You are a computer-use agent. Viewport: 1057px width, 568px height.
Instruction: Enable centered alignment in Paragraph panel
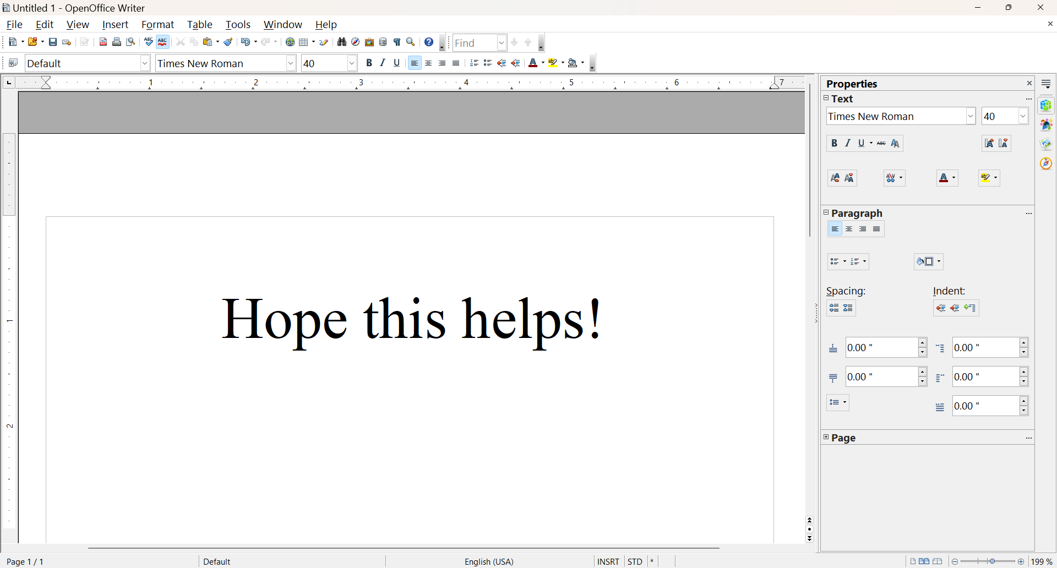click(849, 230)
